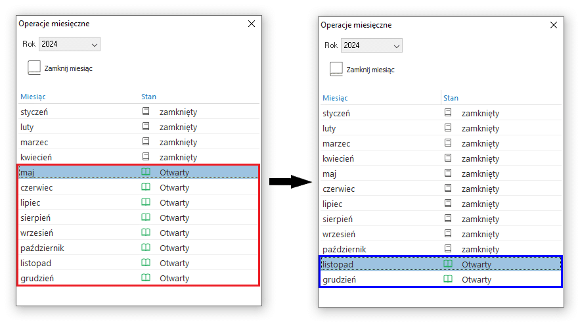
Task: Click open book icon for maj, left window
Action: pyautogui.click(x=146, y=172)
